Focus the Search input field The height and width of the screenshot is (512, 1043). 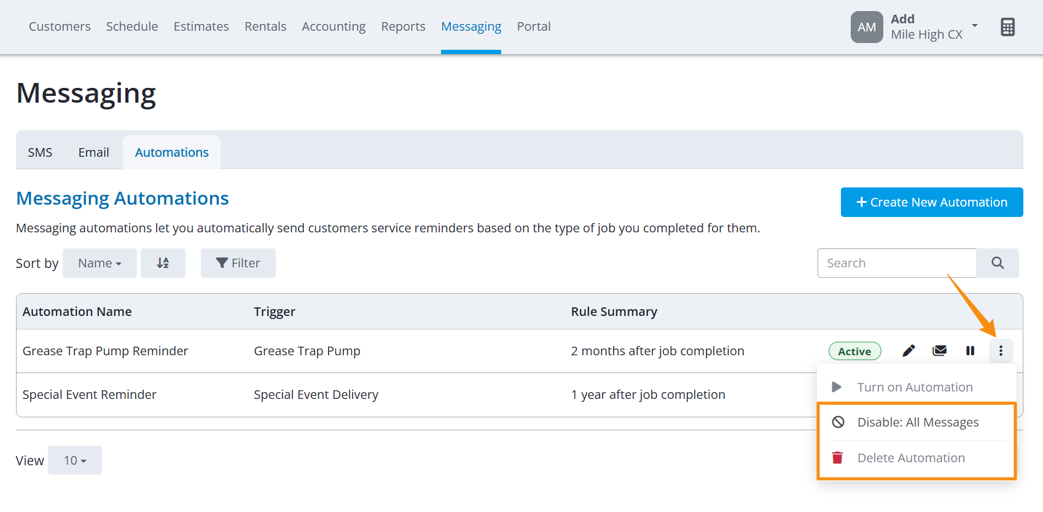897,263
